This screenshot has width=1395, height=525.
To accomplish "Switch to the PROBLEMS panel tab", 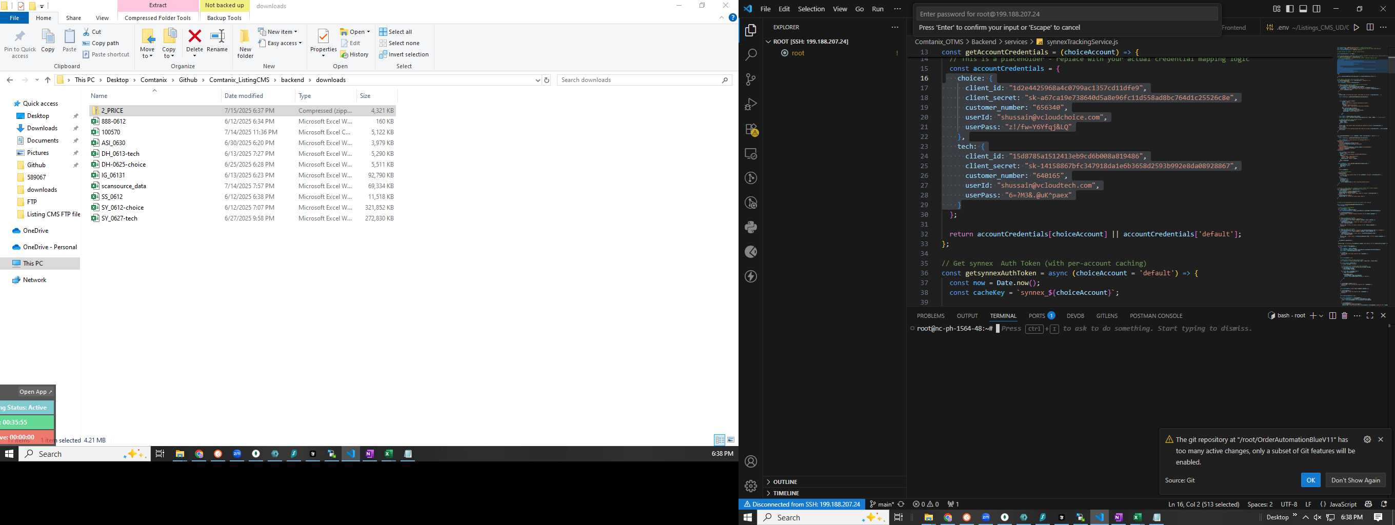I will (x=931, y=315).
